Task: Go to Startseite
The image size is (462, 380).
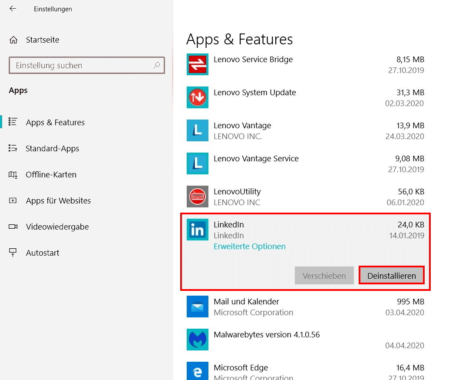Action: tap(43, 40)
